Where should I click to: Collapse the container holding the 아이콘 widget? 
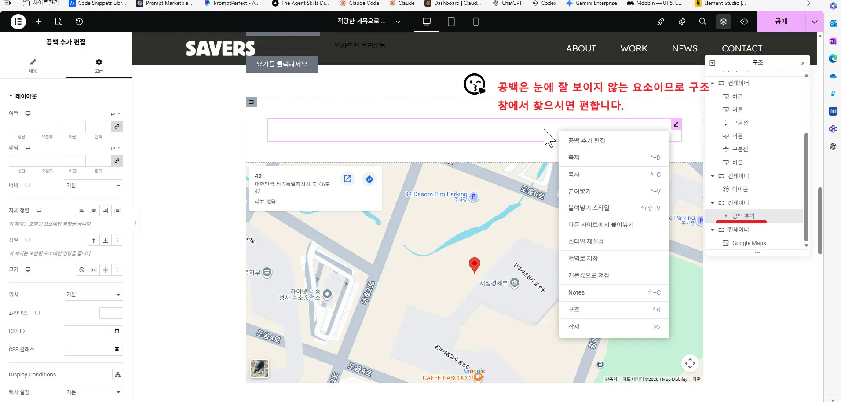(x=713, y=176)
